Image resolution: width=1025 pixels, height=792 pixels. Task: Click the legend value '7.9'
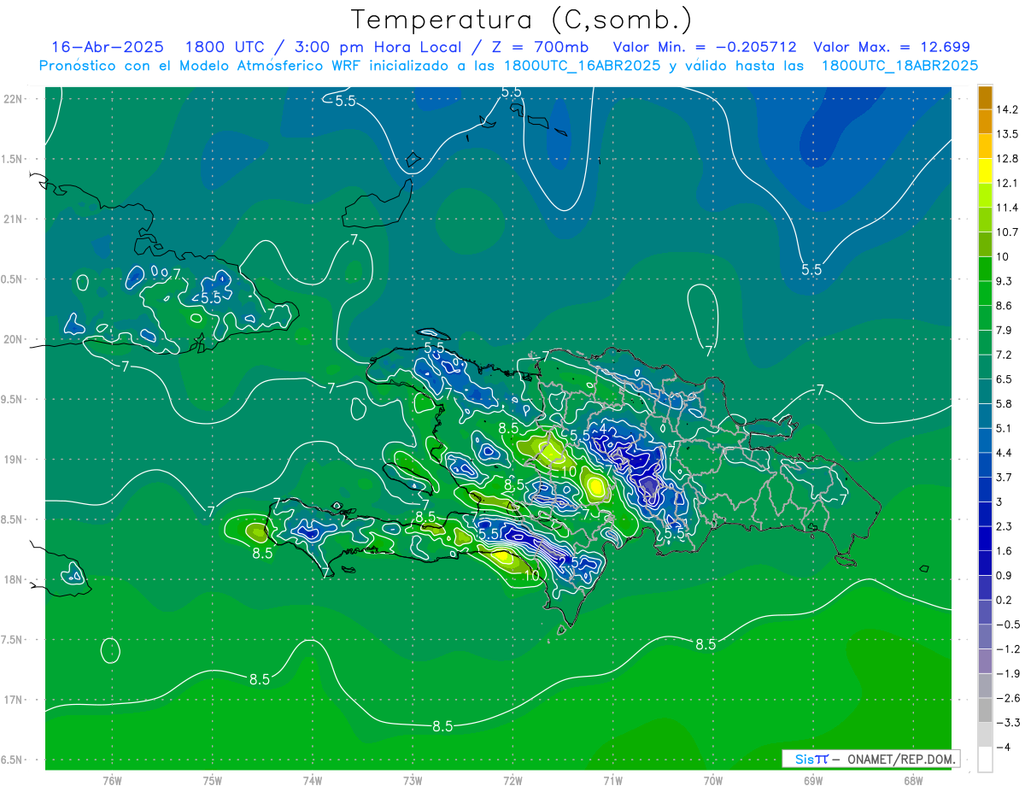click(1003, 330)
